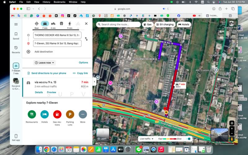Toggle the traffic legend switch
Screen dimensions: 248x155
188,139
